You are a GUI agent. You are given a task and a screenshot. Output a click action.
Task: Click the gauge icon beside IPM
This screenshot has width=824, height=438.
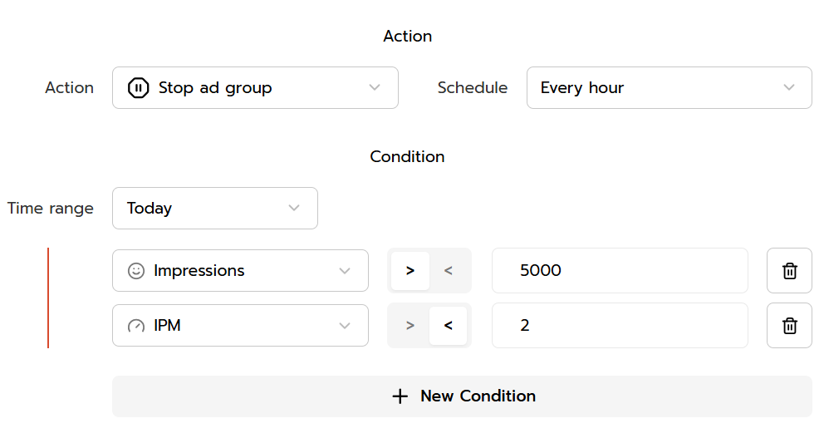[x=136, y=326]
